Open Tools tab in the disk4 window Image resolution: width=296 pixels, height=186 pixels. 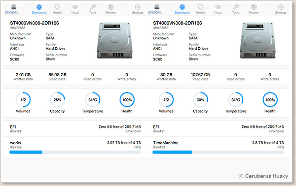point(236,9)
